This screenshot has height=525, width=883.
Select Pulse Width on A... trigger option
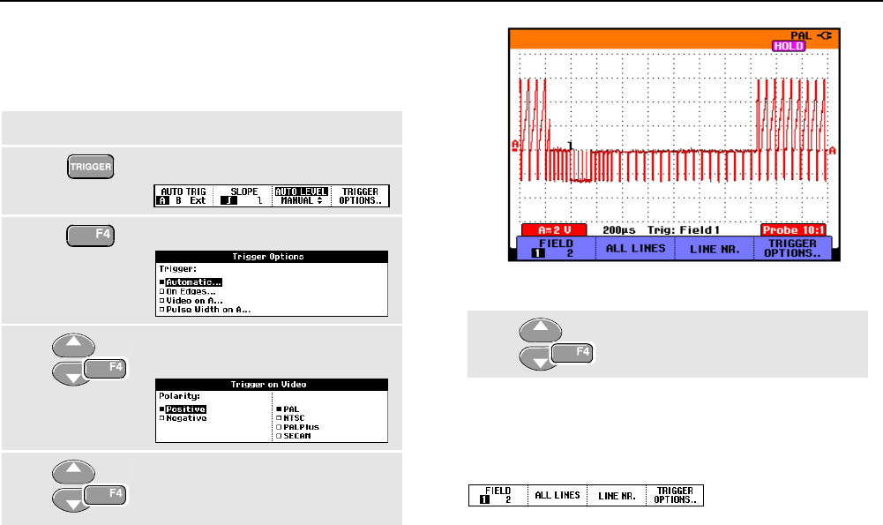click(205, 309)
